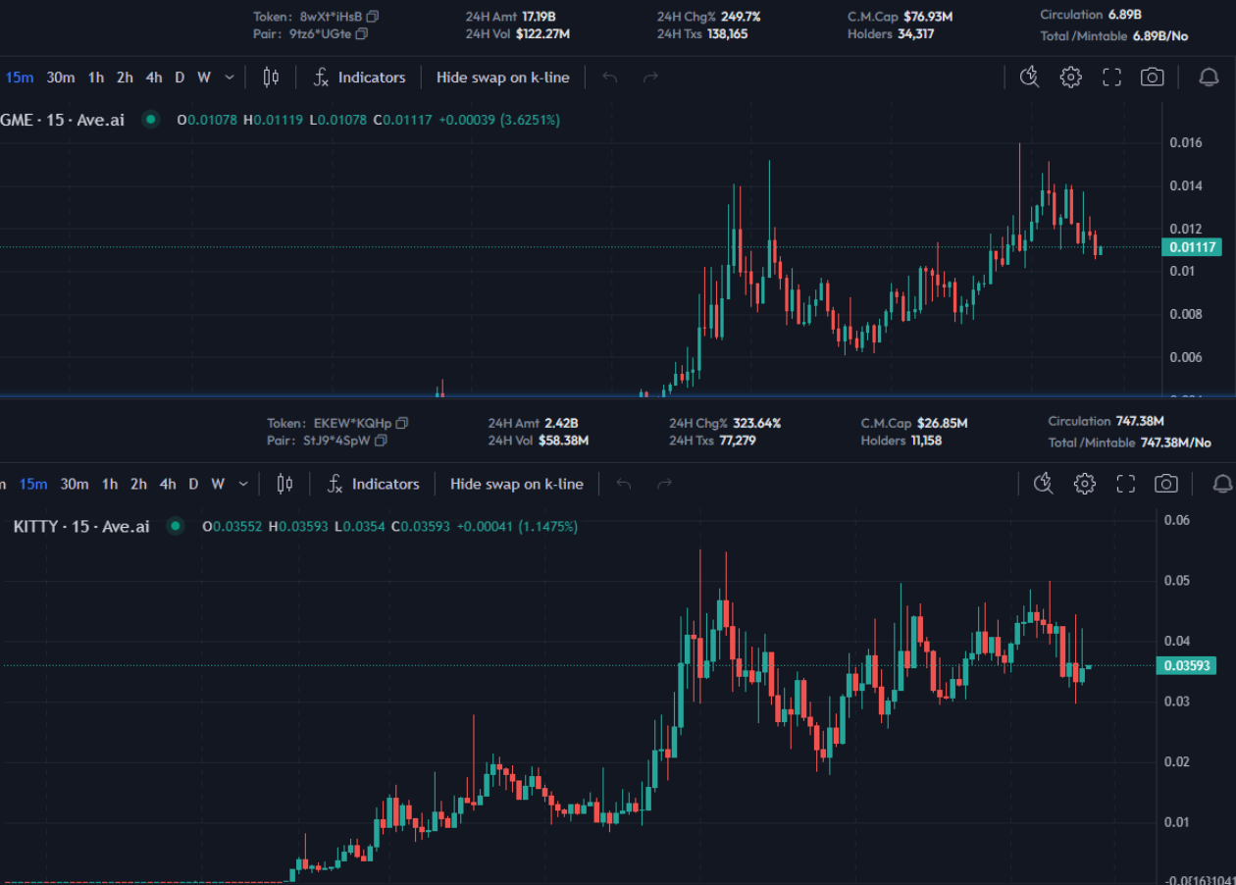Expand the timeframe dropdown arrow in GME toolbar
The width and height of the screenshot is (1236, 885).
pos(230,78)
